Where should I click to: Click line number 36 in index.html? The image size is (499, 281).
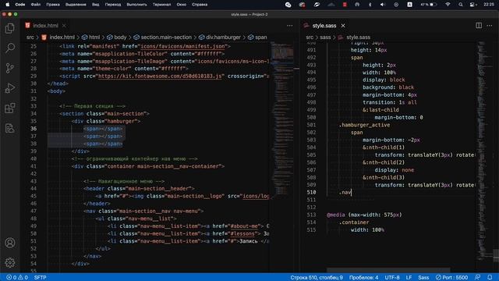[34, 129]
